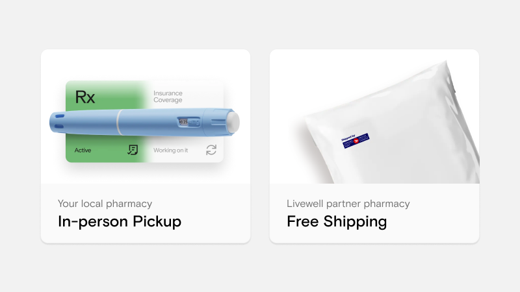Click the sync arrows icon near Working on it
This screenshot has height=292, width=520.
pos(211,150)
